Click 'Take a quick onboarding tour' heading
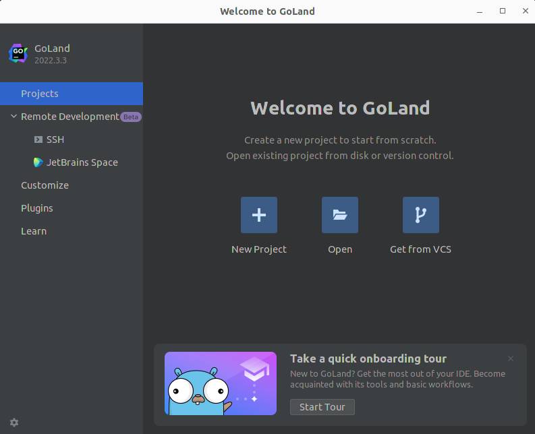535x434 pixels. pyautogui.click(x=368, y=359)
